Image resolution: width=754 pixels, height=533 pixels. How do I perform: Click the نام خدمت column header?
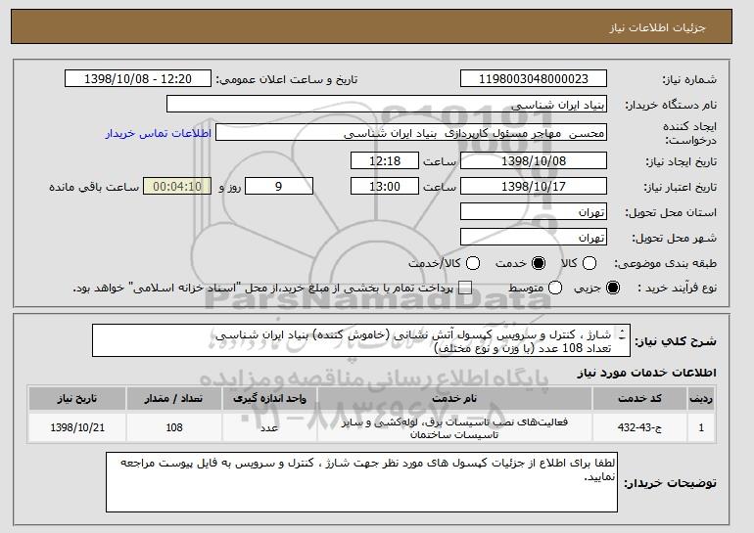pos(454,398)
